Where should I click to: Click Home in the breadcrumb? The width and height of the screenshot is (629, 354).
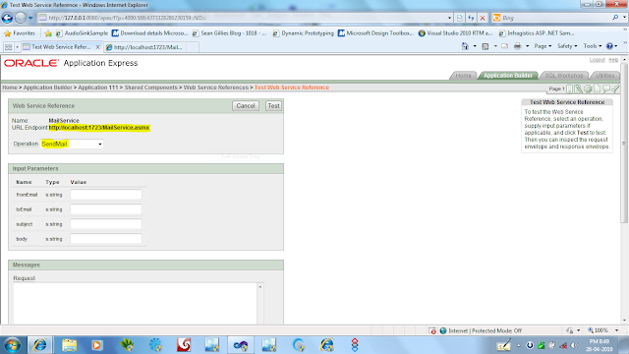(x=10, y=88)
